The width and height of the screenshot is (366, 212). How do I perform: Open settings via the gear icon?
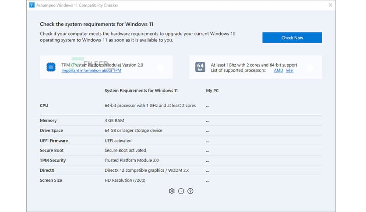172,191
